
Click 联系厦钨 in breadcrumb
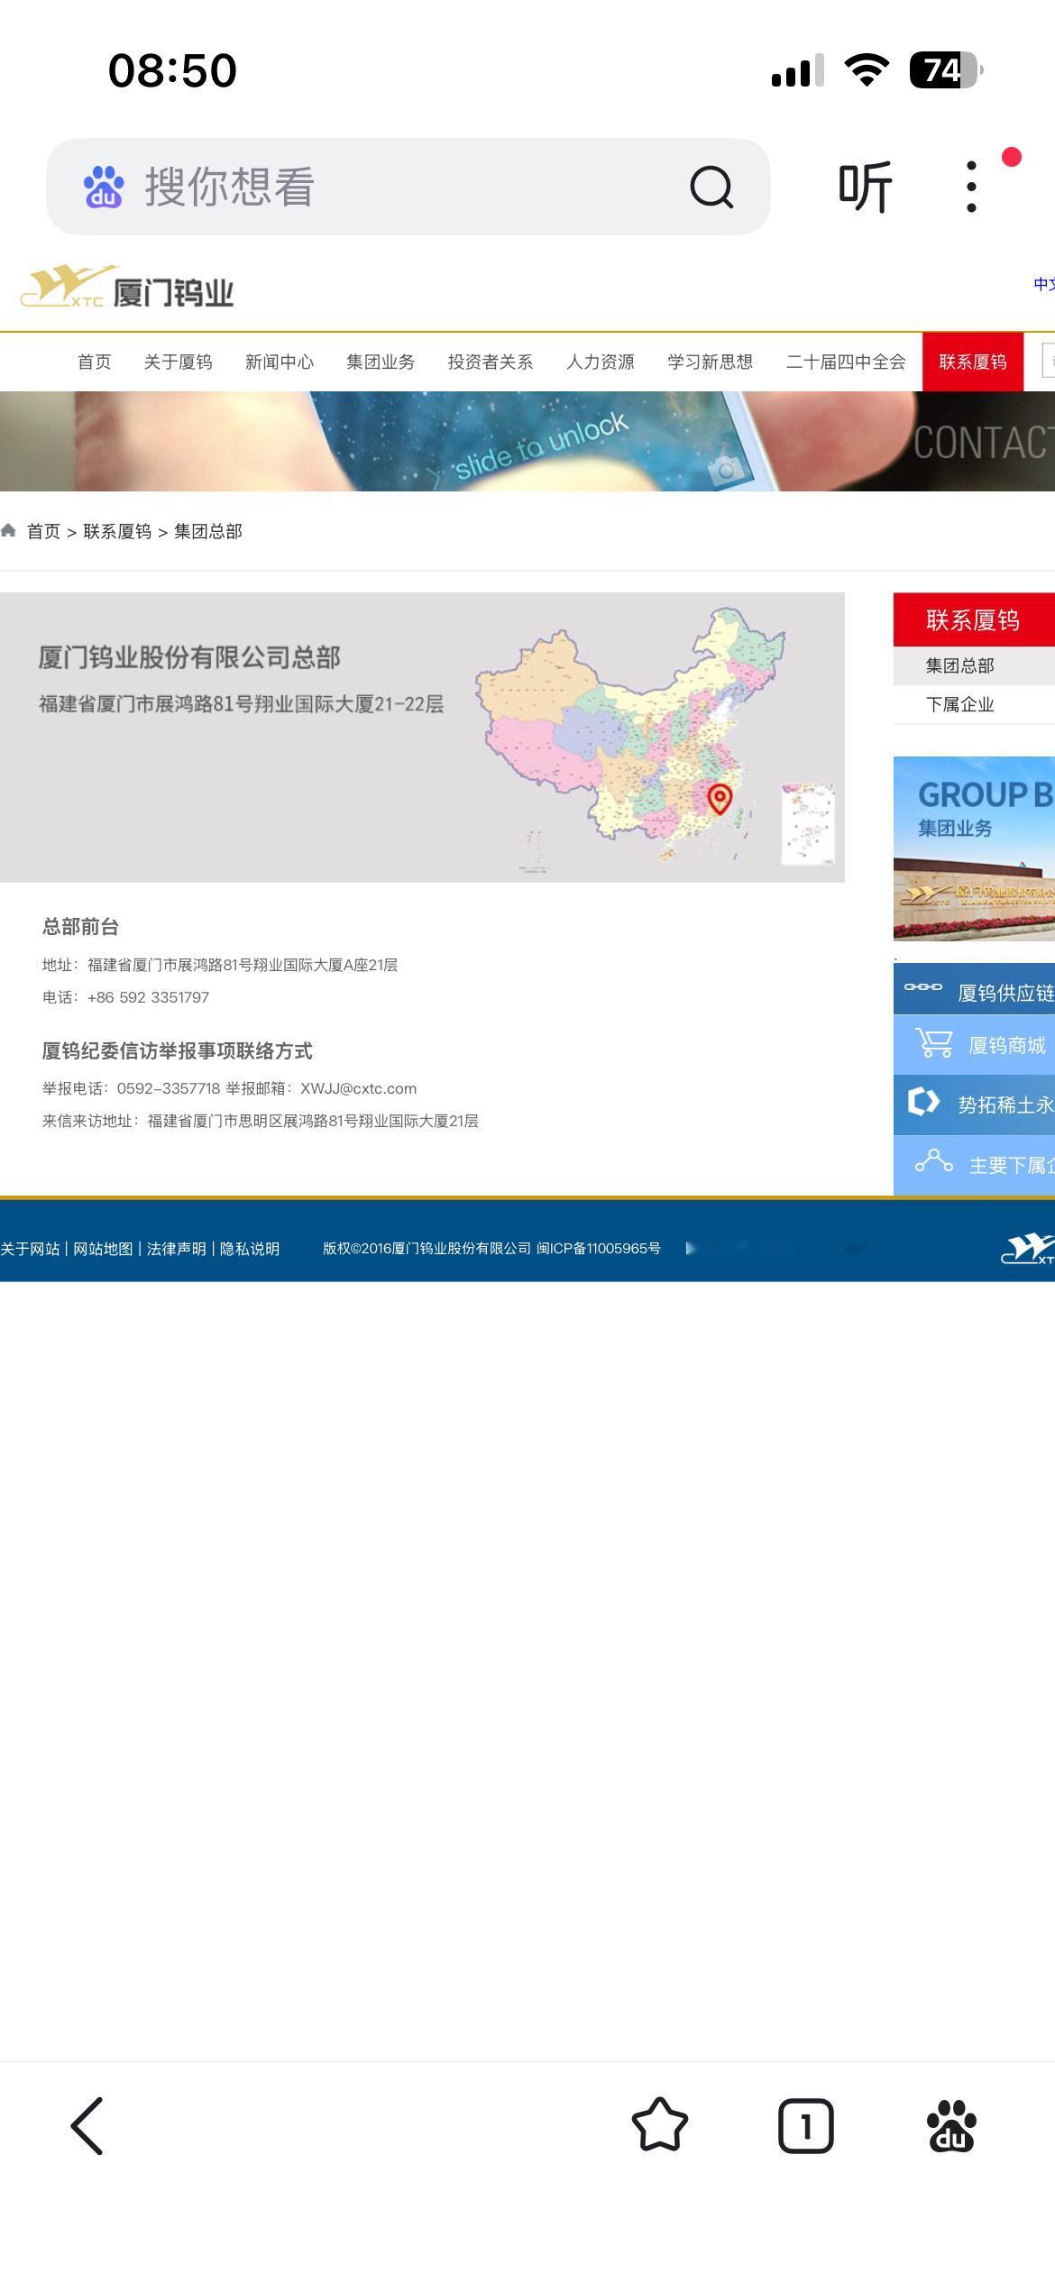[x=117, y=531]
